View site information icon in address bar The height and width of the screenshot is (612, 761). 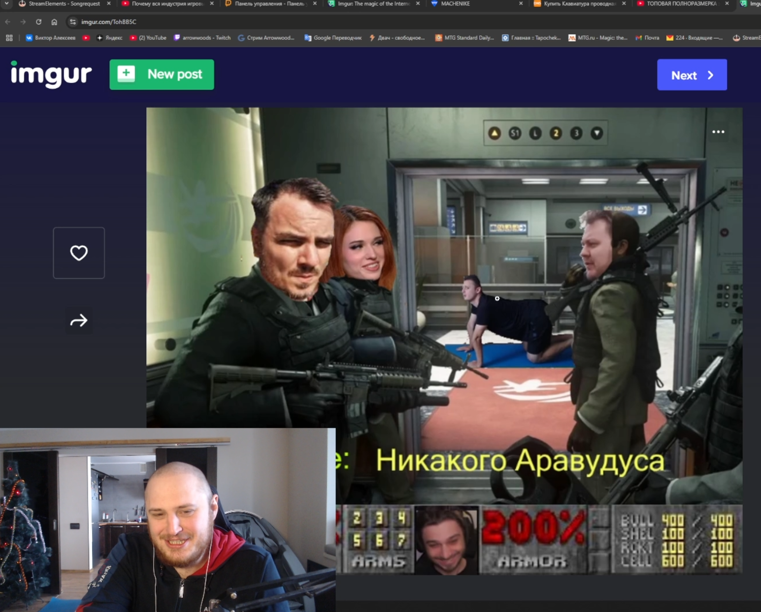click(x=73, y=22)
